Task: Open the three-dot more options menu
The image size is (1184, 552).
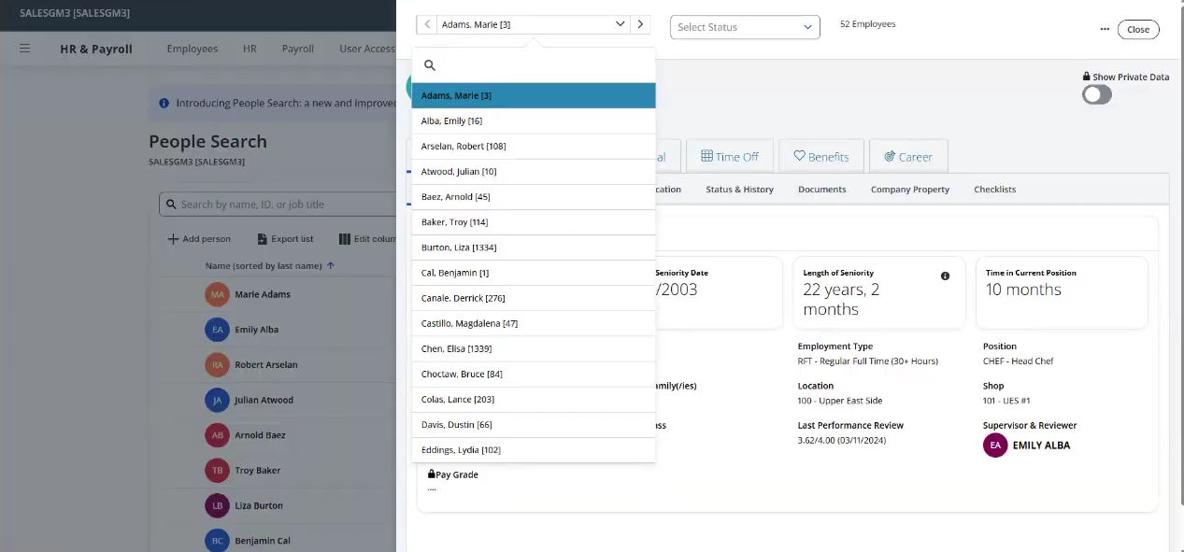Action: click(x=1105, y=29)
